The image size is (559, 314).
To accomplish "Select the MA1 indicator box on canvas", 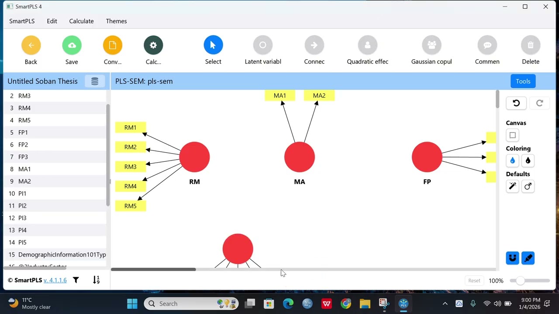I will click(280, 96).
